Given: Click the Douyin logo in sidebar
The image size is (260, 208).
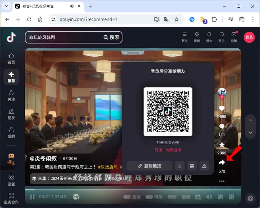Looking at the screenshot, I should click(11, 37).
